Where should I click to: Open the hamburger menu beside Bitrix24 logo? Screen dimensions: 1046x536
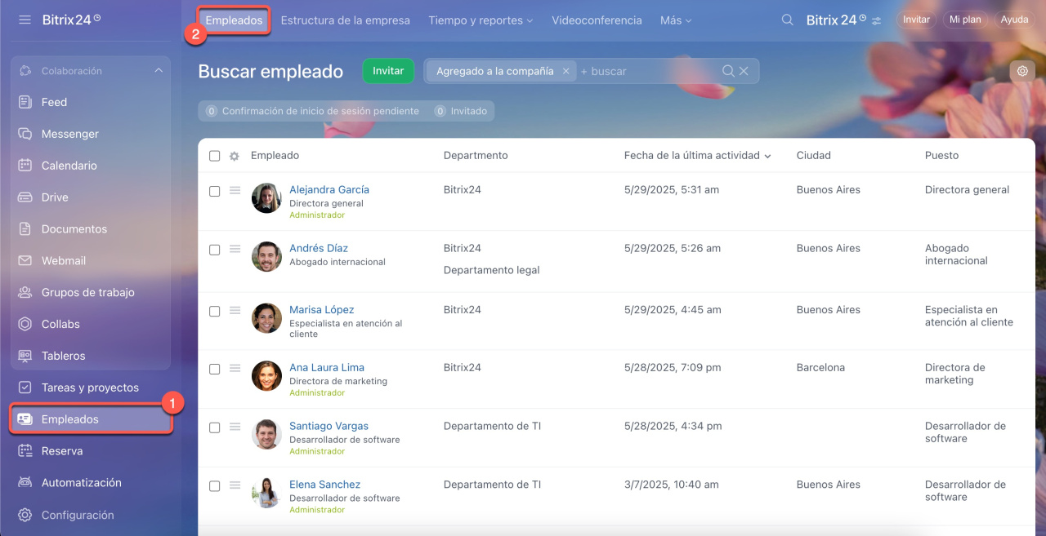25,19
